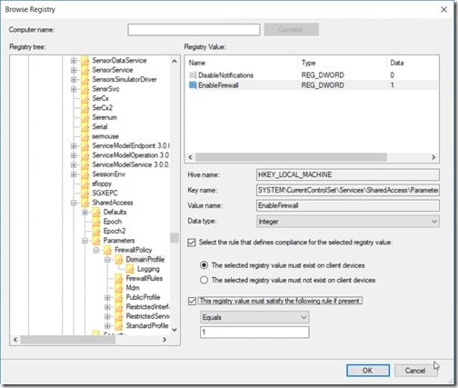Click the sfloppy folder icon
Viewport: 458px width, 388px height.
(85, 184)
